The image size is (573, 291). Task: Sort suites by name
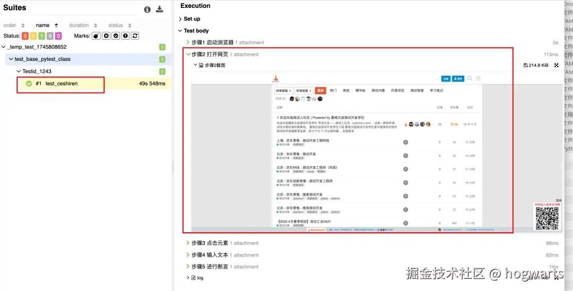47,25
